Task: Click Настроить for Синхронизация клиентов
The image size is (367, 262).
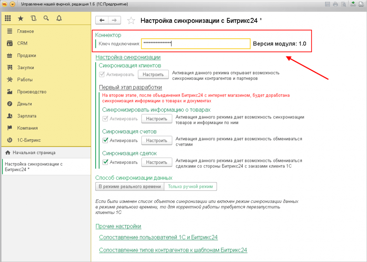Action: tap(153, 74)
